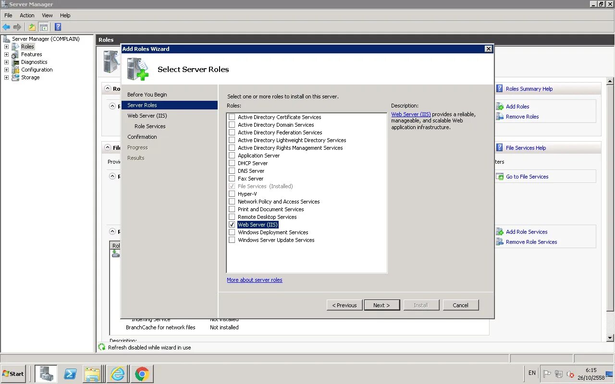Toggle the Show/Hide console tree icon
615x384 pixels.
44,27
